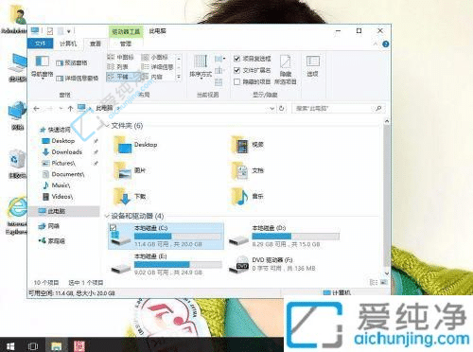Switch to the 计算机 Computer tab
473x352 pixels.
68,44
